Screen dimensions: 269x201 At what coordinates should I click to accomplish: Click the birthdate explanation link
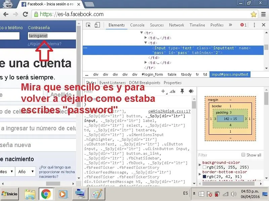57,172
